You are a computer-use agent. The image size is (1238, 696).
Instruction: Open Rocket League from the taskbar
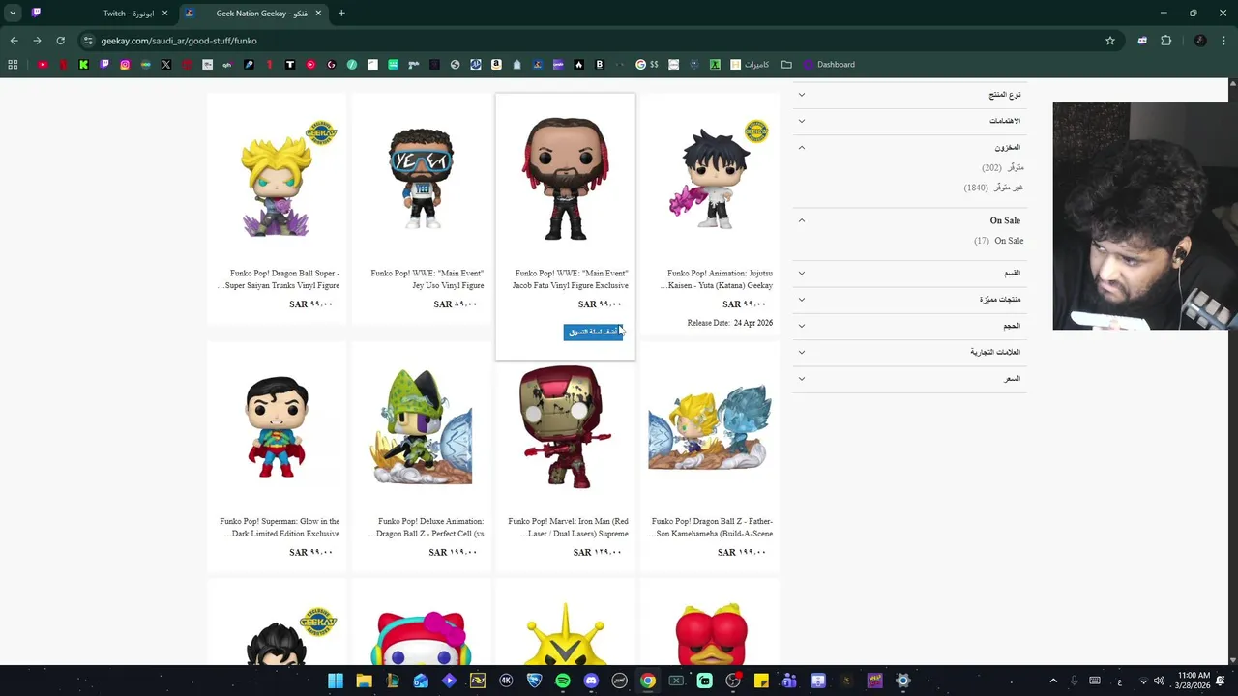click(534, 681)
